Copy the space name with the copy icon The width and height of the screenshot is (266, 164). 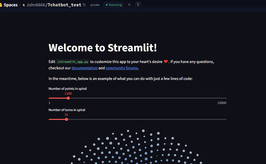click(84, 5)
